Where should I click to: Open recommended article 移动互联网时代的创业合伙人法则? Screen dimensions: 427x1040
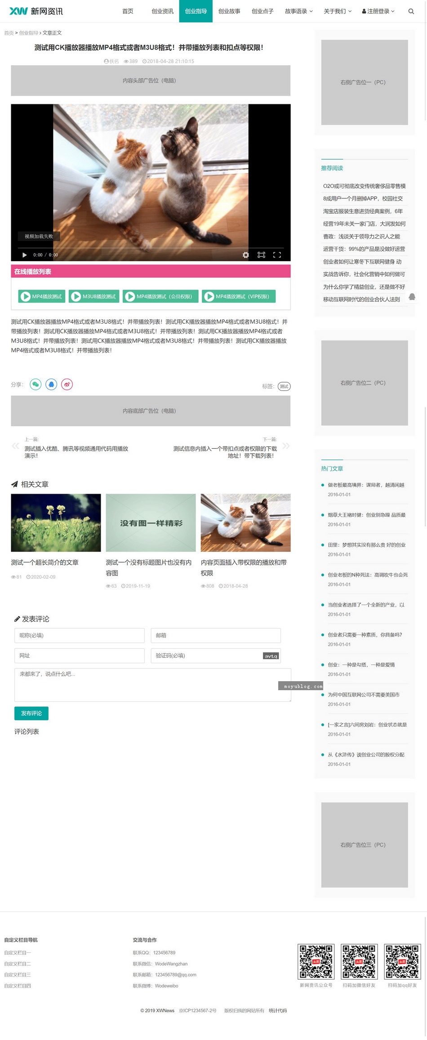[x=361, y=299]
